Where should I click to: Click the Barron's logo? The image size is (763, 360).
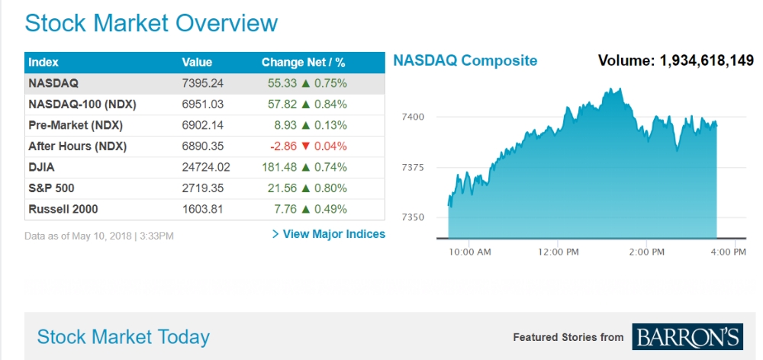(x=687, y=336)
